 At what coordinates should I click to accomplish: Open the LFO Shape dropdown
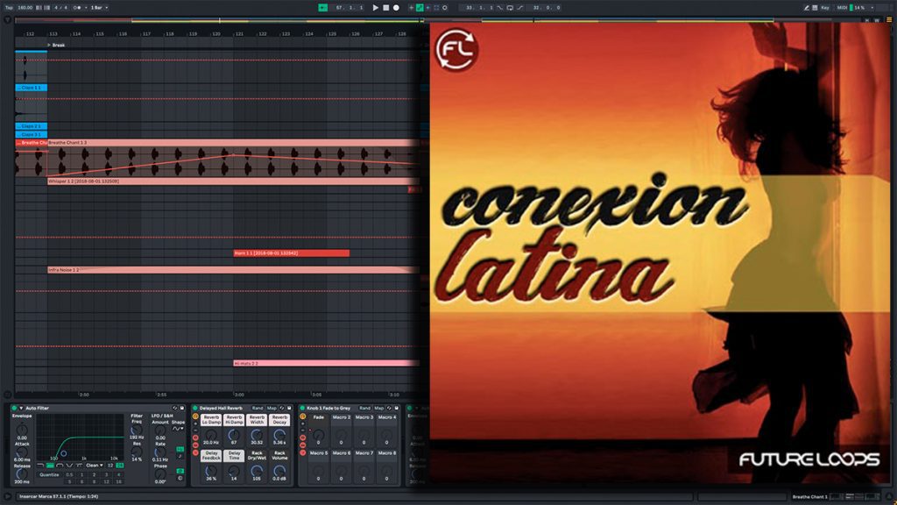[x=178, y=428]
